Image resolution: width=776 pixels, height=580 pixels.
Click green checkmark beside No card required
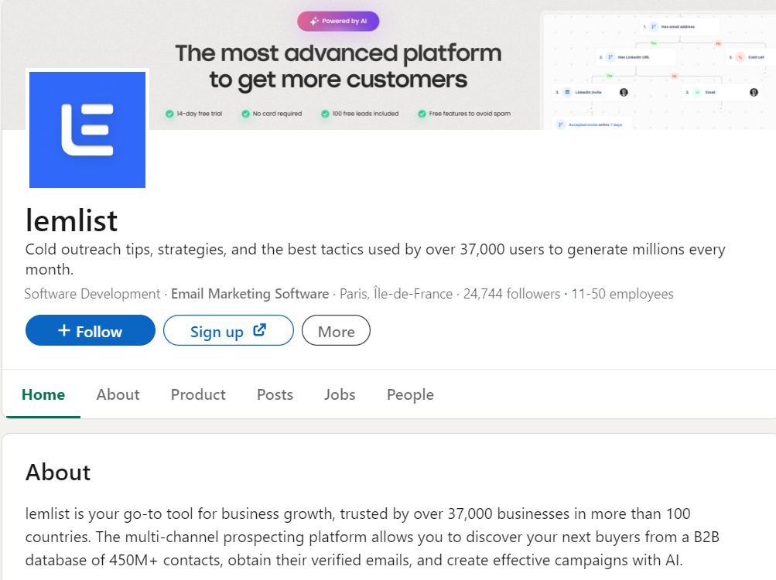click(x=245, y=114)
